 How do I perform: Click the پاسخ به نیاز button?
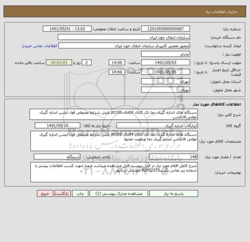tap(174, 193)
